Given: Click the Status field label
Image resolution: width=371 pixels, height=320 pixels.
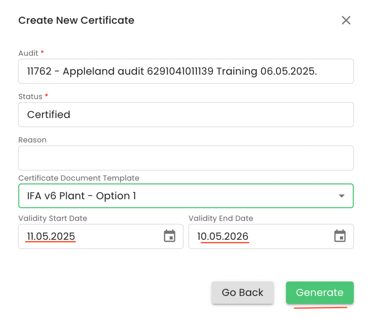Looking at the screenshot, I should point(30,96).
